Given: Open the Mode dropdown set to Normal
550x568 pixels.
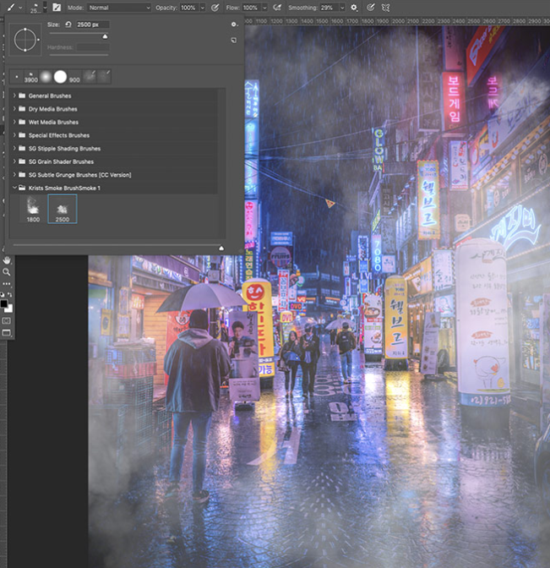Looking at the screenshot, I should 119,8.
